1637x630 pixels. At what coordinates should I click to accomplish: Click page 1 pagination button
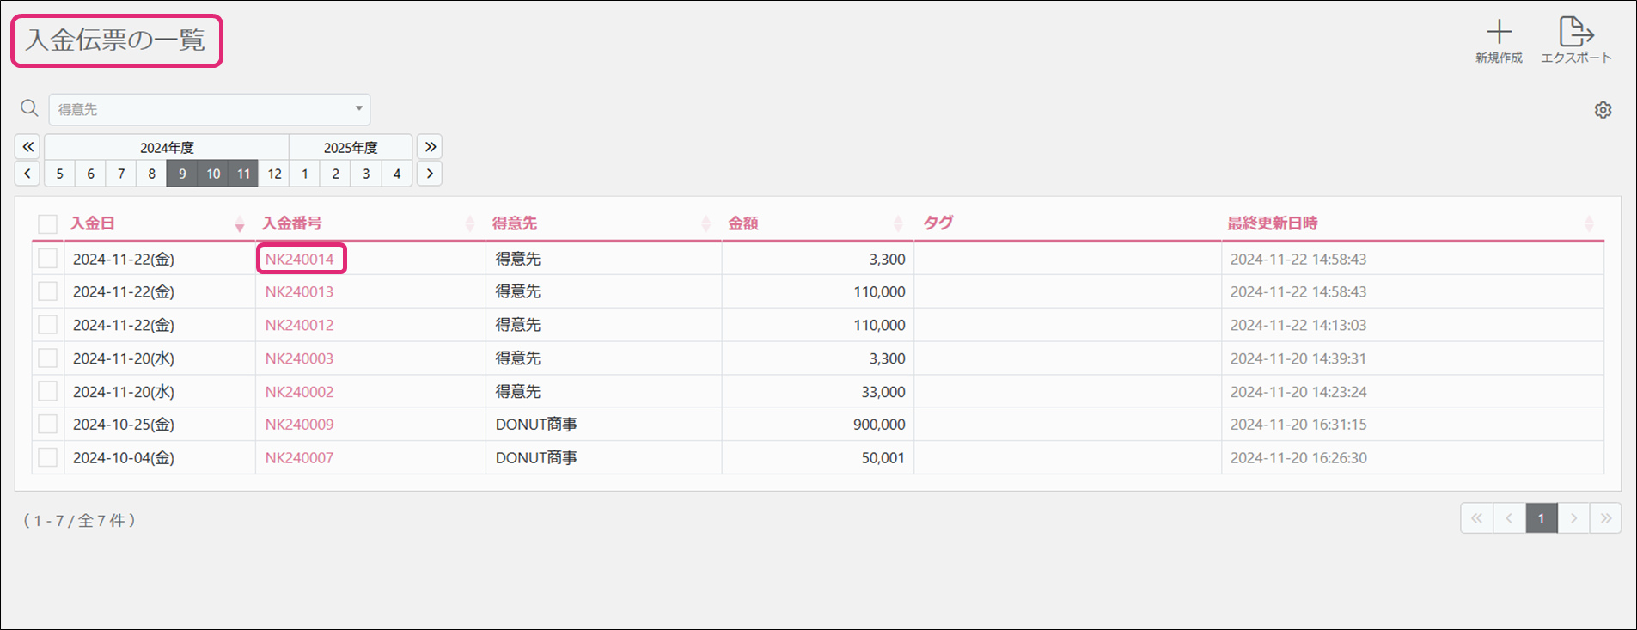(x=1541, y=518)
